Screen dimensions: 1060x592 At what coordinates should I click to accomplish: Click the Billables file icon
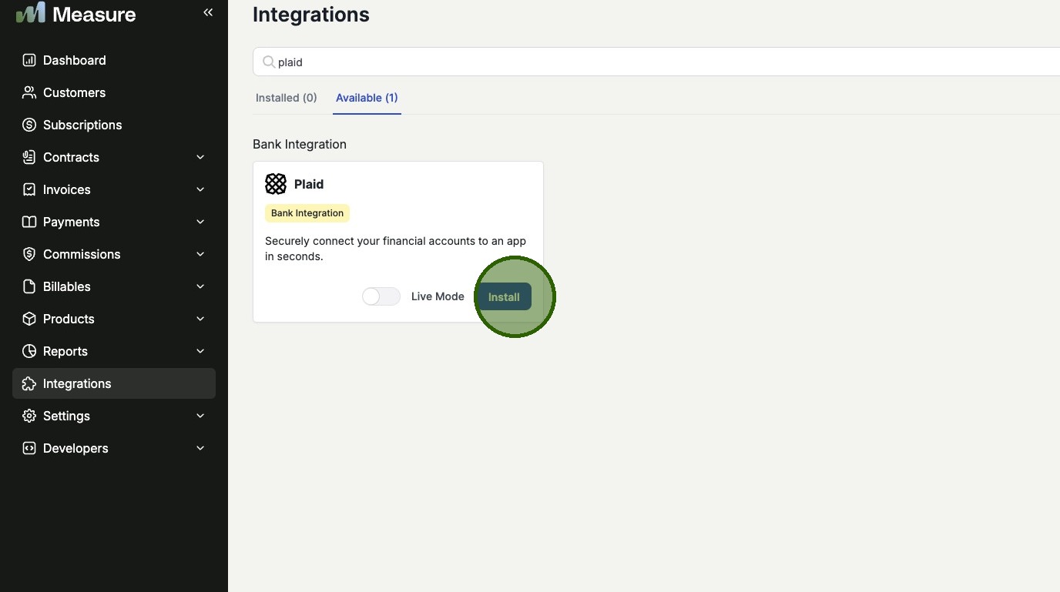(29, 286)
